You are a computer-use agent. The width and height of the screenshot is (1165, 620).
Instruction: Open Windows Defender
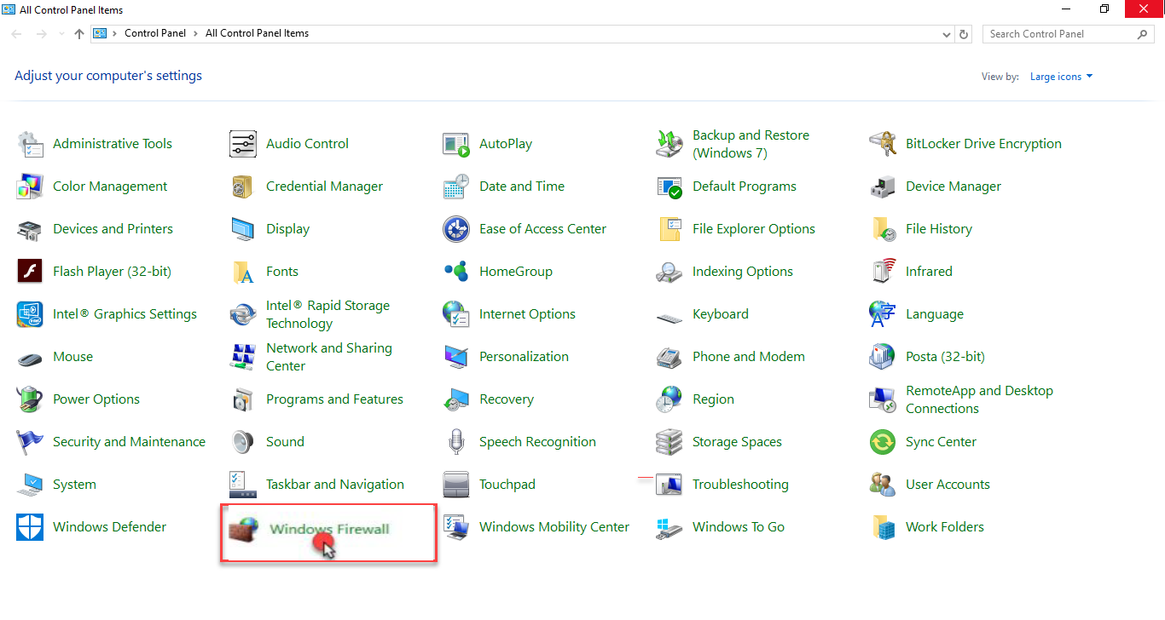click(110, 526)
